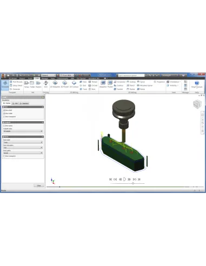Toggle the Show shaft checkbox
The height and width of the screenshot is (266, 206).
pos(4,110)
